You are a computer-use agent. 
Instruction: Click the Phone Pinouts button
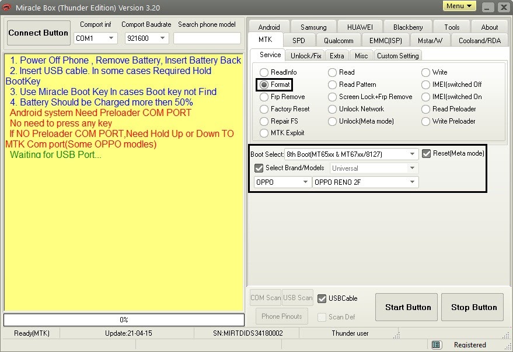[282, 316]
